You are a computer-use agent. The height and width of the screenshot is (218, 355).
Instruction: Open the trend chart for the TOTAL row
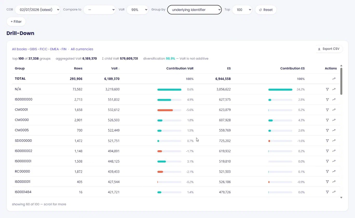[x=334, y=79]
